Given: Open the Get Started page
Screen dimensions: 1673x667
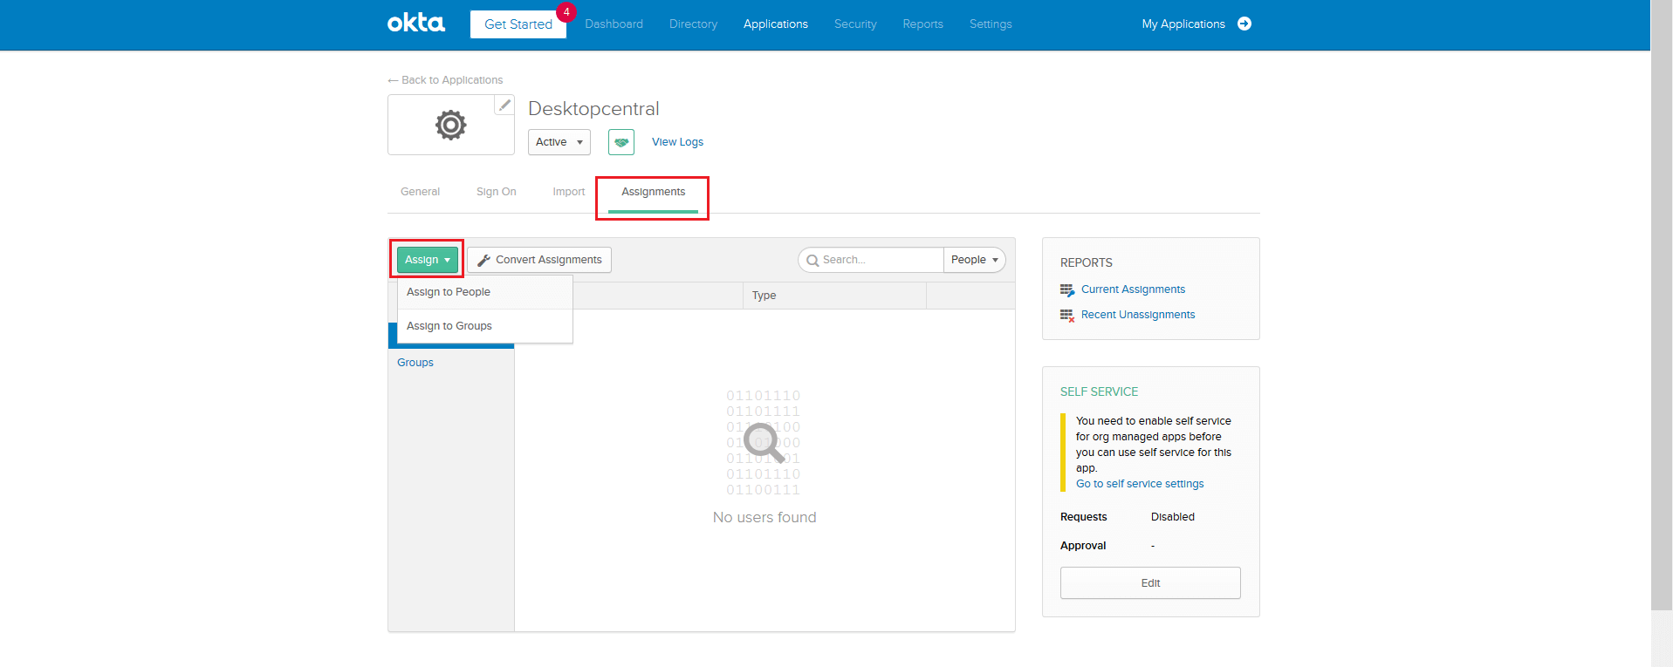Looking at the screenshot, I should click(518, 24).
